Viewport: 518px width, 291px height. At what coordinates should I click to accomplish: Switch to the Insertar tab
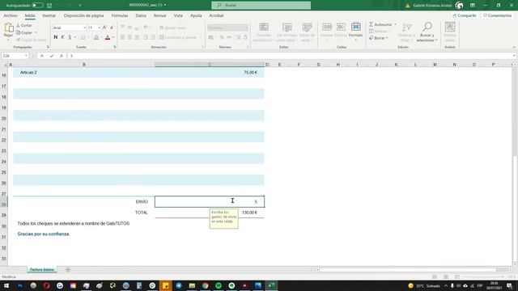point(49,15)
